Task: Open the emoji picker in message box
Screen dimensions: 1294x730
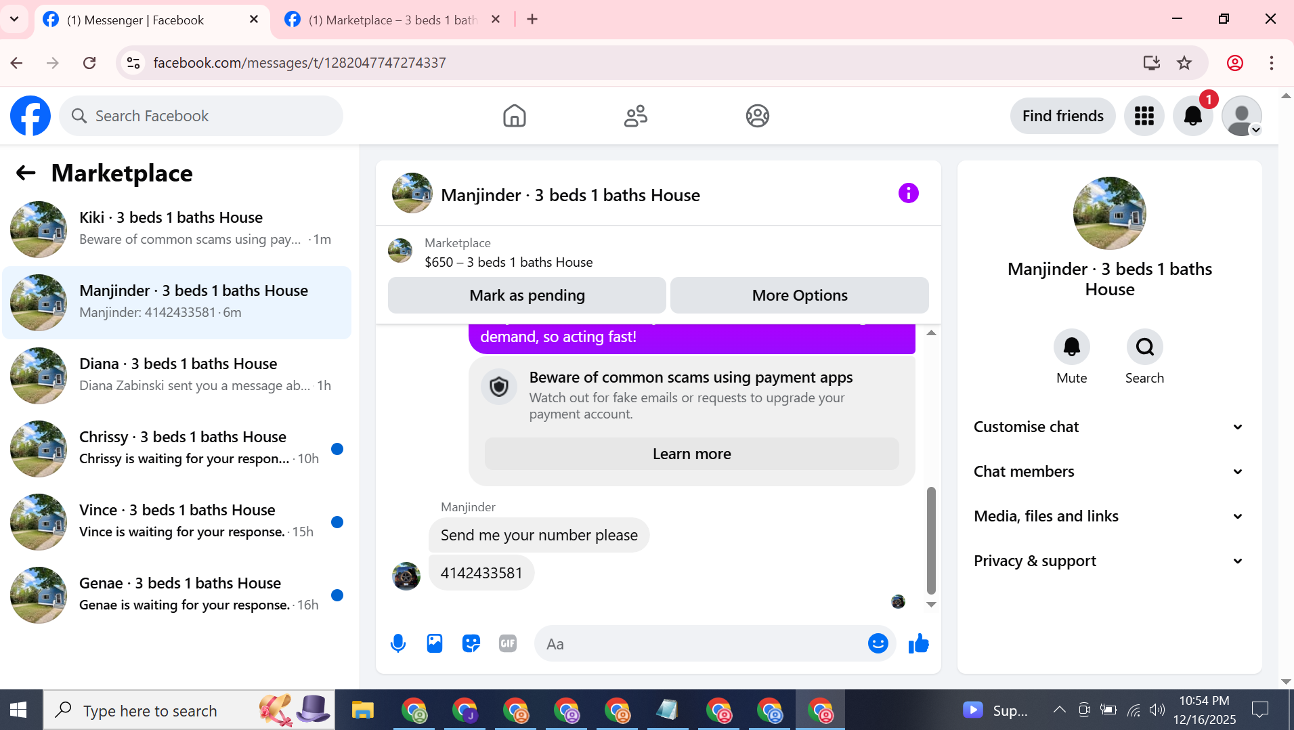Action: coord(878,643)
